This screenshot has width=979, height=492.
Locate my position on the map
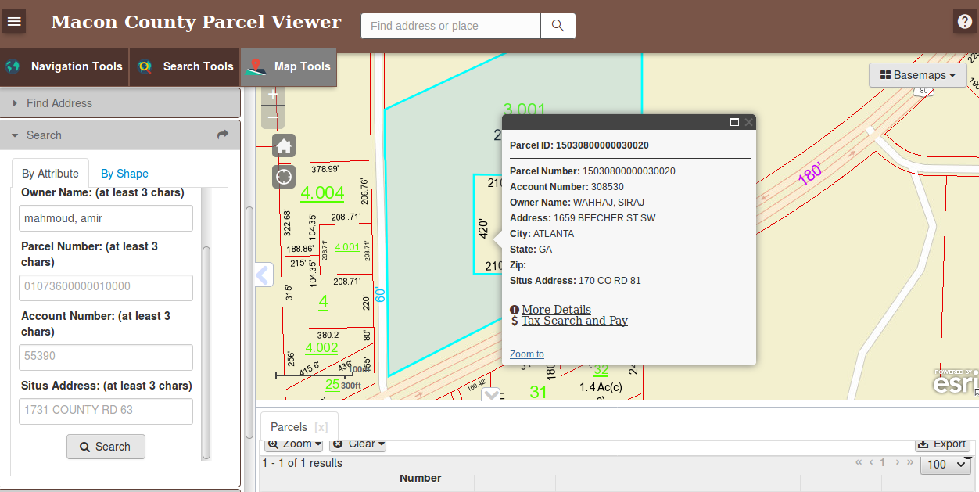[x=284, y=176]
